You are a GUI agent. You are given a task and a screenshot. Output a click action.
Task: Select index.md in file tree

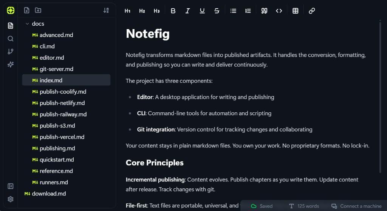[x=66, y=80]
